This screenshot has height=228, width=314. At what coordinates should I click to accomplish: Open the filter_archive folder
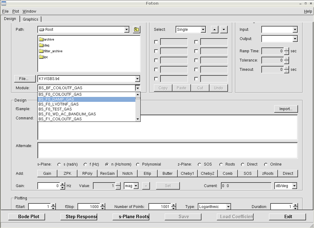pos(53,51)
